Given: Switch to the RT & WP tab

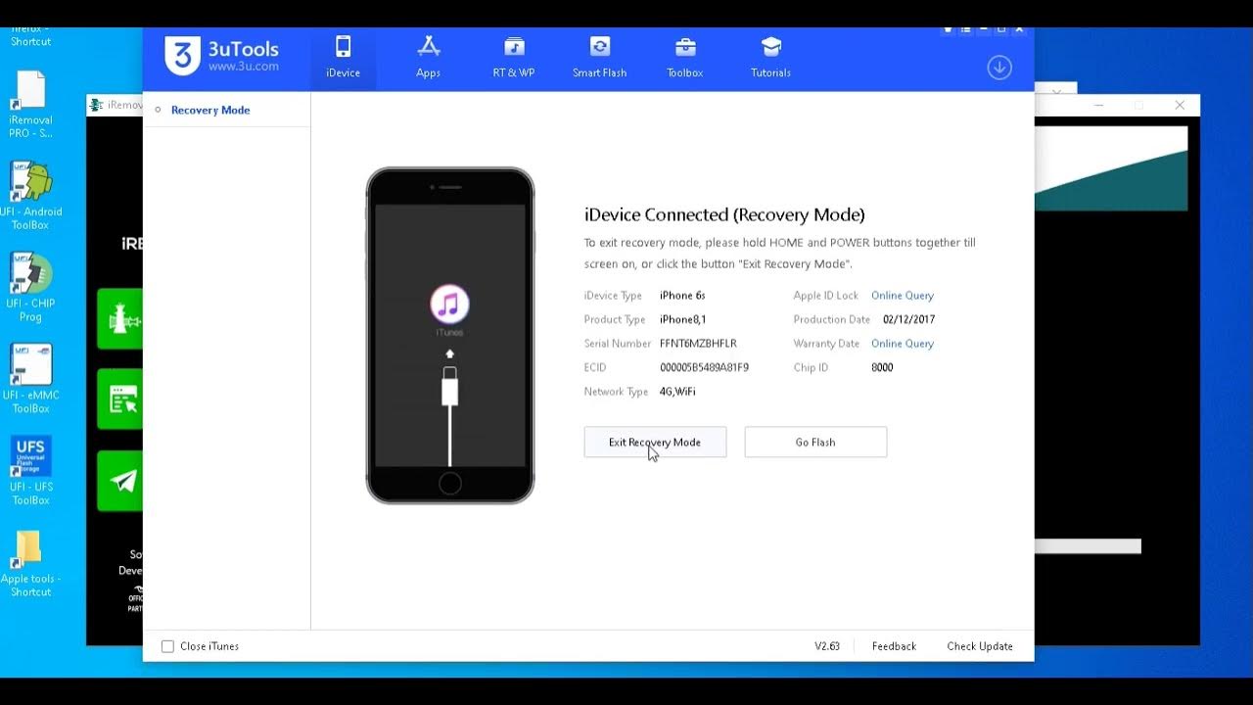Looking at the screenshot, I should click(x=514, y=59).
